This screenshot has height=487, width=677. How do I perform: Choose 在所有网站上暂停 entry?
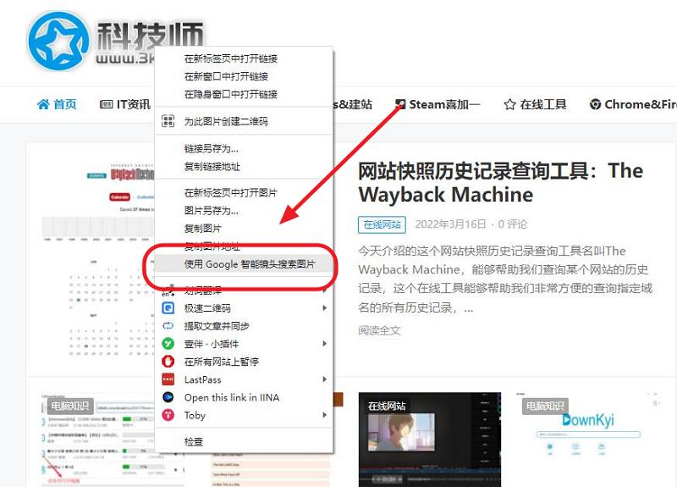244,362
